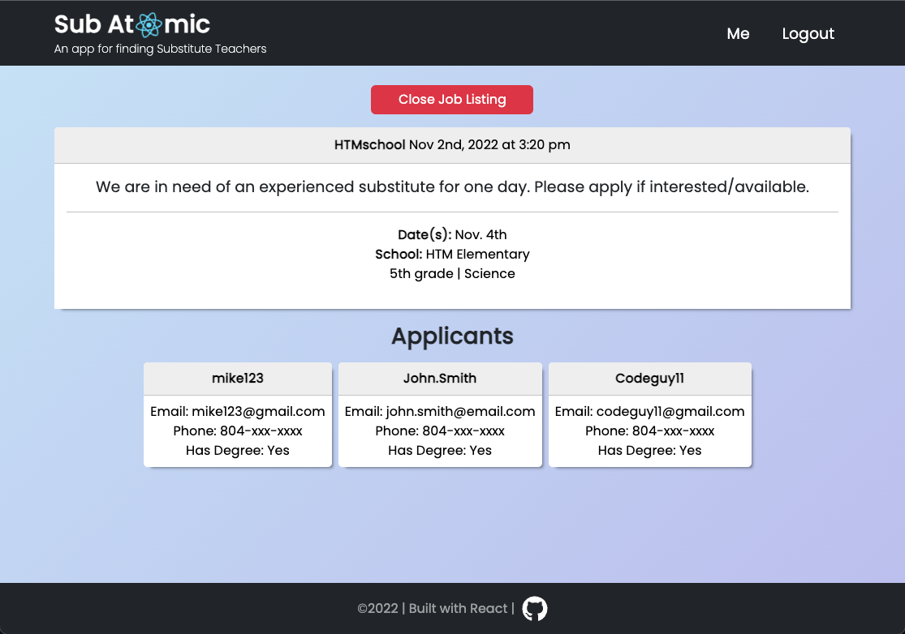Image resolution: width=905 pixels, height=634 pixels.
Task: Click the ©2022 Built with React text
Action: click(434, 608)
